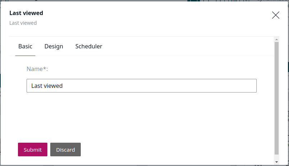Open the Scheduler tab
This screenshot has width=289, height=166.
[x=89, y=46]
